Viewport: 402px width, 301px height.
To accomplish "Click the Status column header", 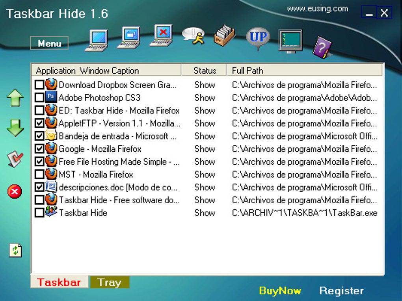I will point(204,70).
